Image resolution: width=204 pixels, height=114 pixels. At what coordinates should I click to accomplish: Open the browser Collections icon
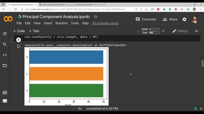click(188, 9)
